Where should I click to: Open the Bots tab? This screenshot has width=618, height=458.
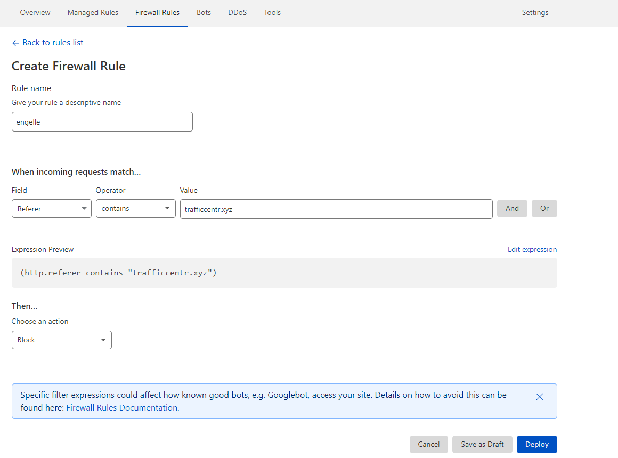click(x=204, y=13)
